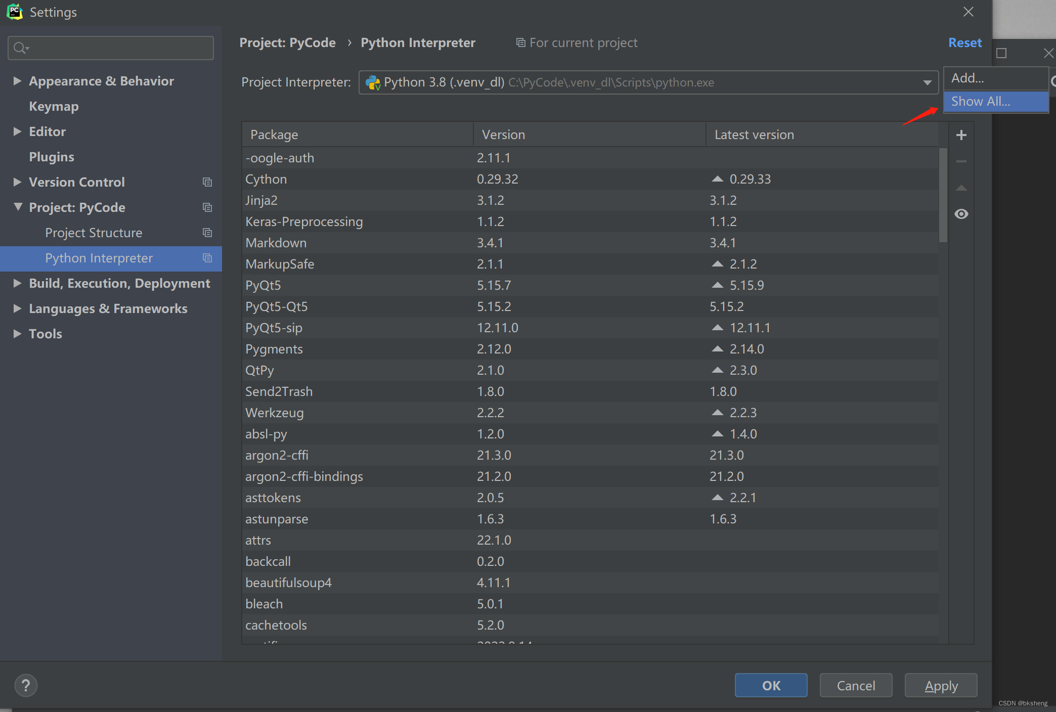Select the Markdown package row

590,243
